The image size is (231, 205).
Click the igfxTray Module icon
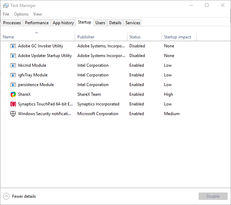click(13, 75)
